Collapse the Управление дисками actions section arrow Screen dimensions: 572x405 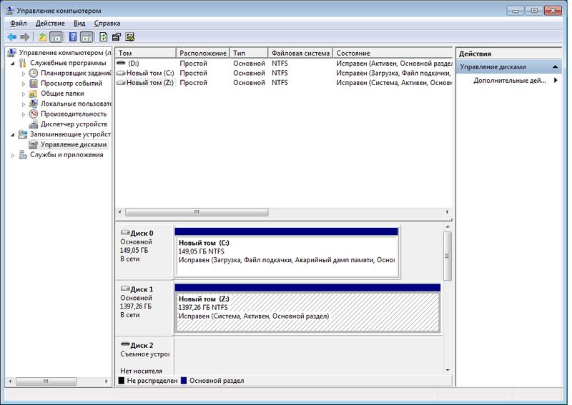coord(556,66)
